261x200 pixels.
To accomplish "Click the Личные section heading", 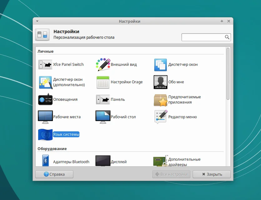I will coord(46,51).
